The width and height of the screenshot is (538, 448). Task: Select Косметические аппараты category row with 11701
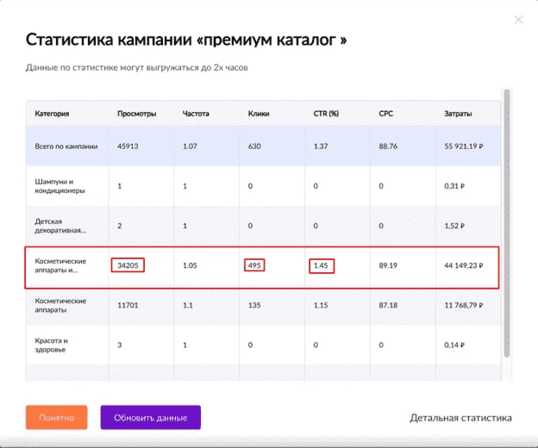click(x=60, y=305)
